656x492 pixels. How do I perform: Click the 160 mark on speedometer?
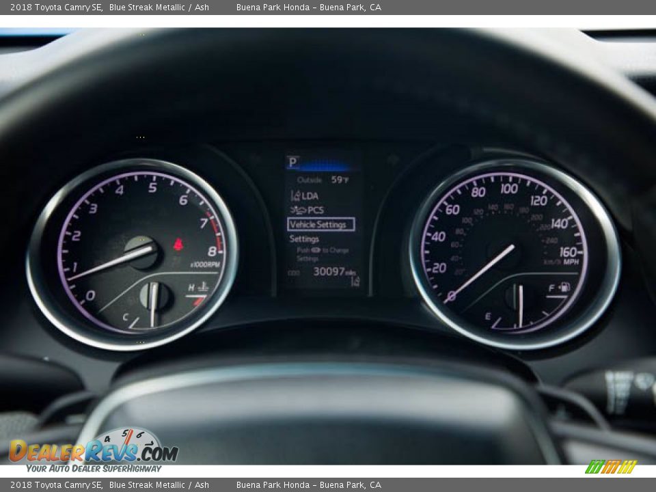coord(569,252)
